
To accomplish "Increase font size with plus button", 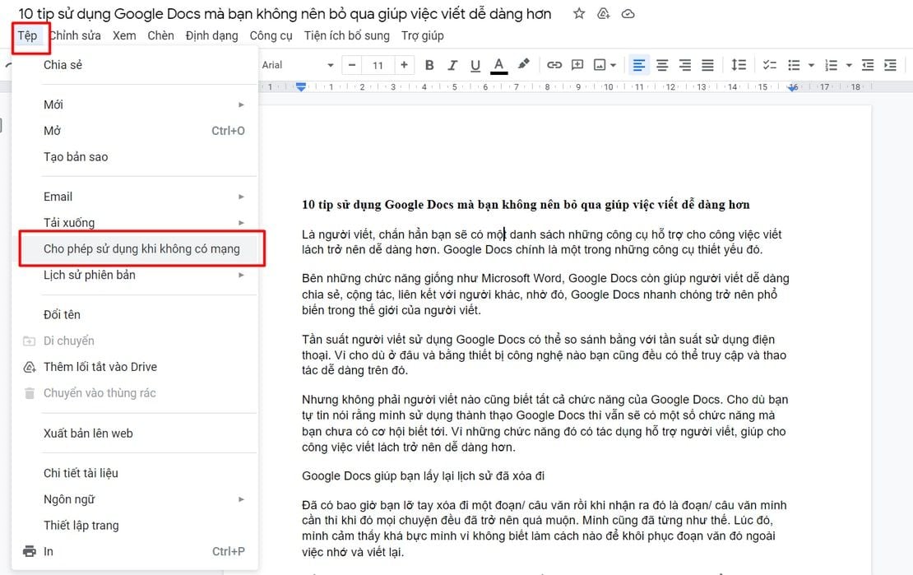I will tap(404, 65).
